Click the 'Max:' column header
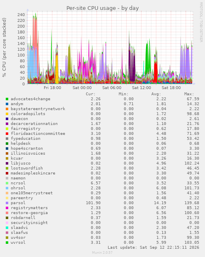The width and height of the screenshot is (205, 257). click(x=189, y=94)
